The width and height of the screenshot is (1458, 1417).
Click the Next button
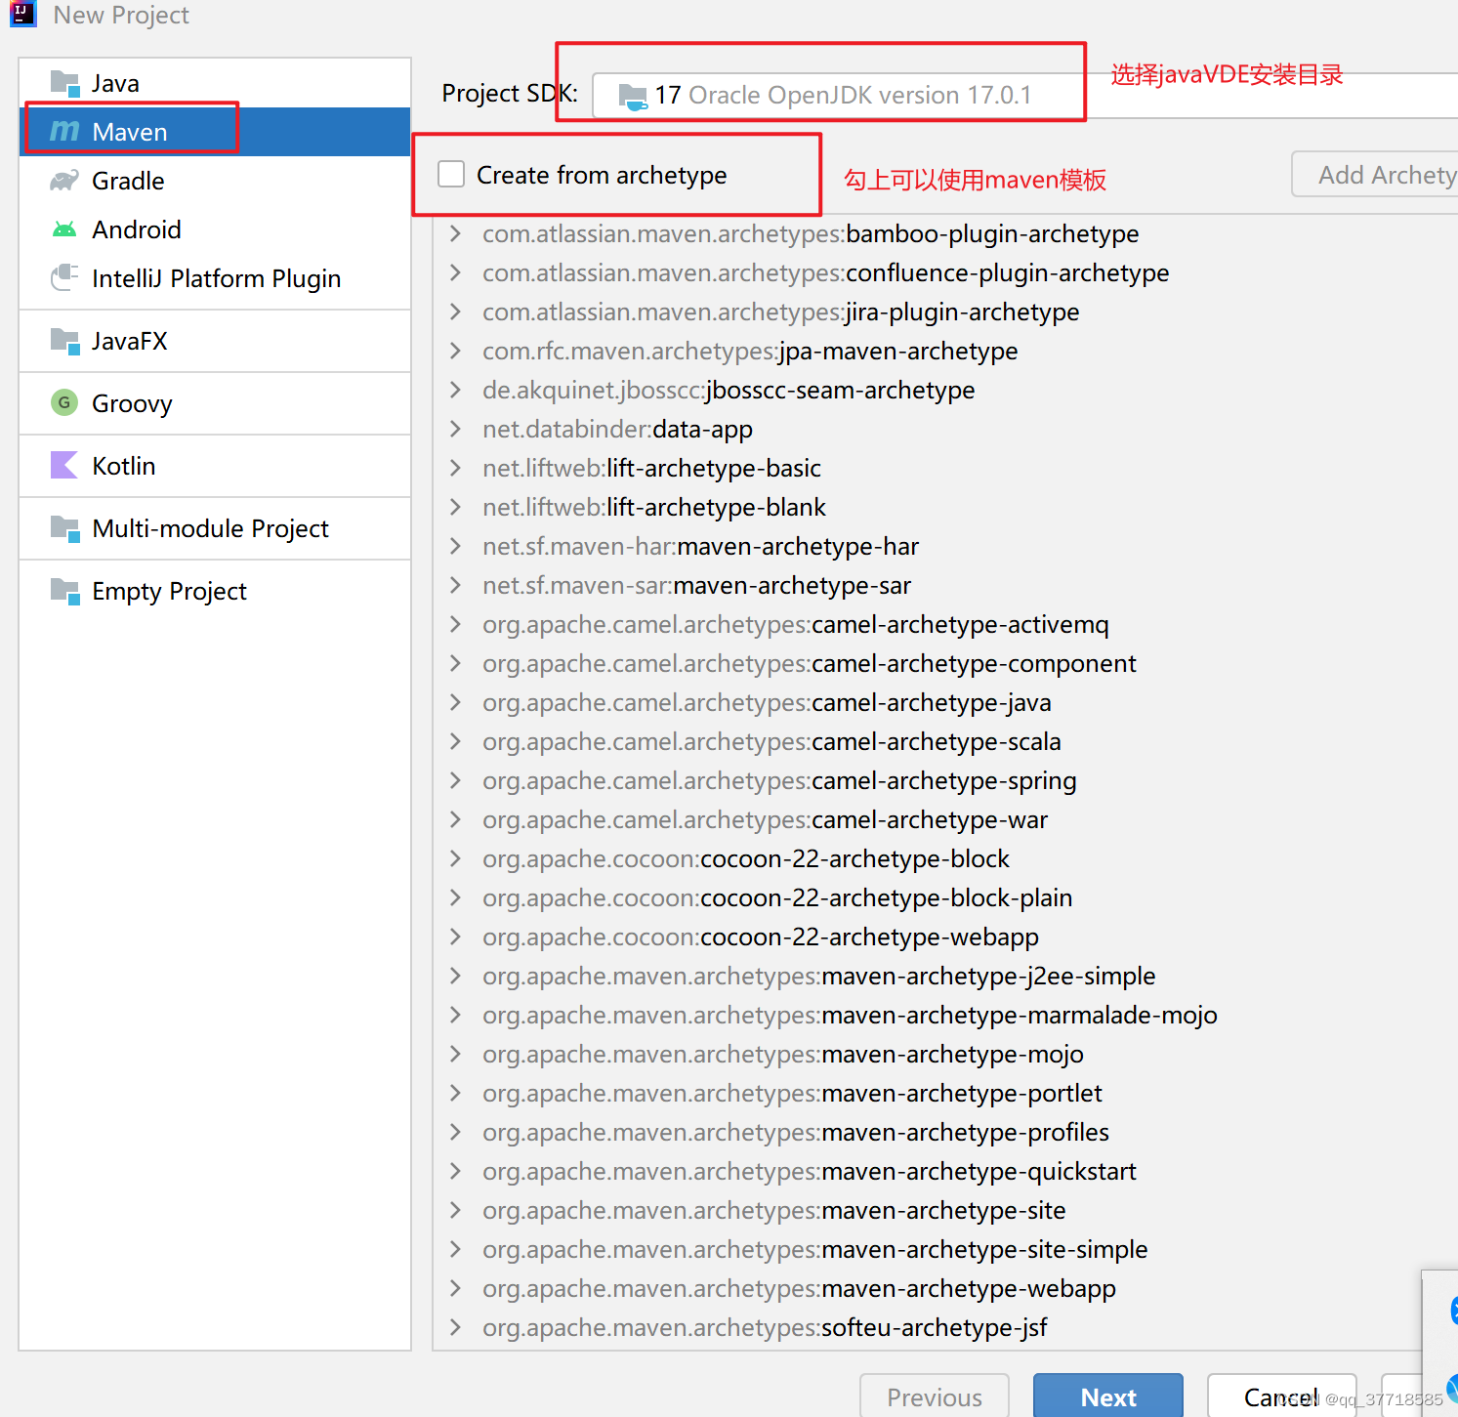tap(1107, 1396)
